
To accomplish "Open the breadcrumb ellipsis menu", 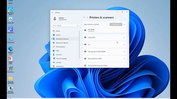I will 84,17.
